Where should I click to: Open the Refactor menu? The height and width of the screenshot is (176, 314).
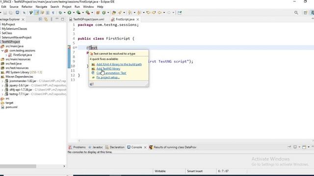pos(27,6)
